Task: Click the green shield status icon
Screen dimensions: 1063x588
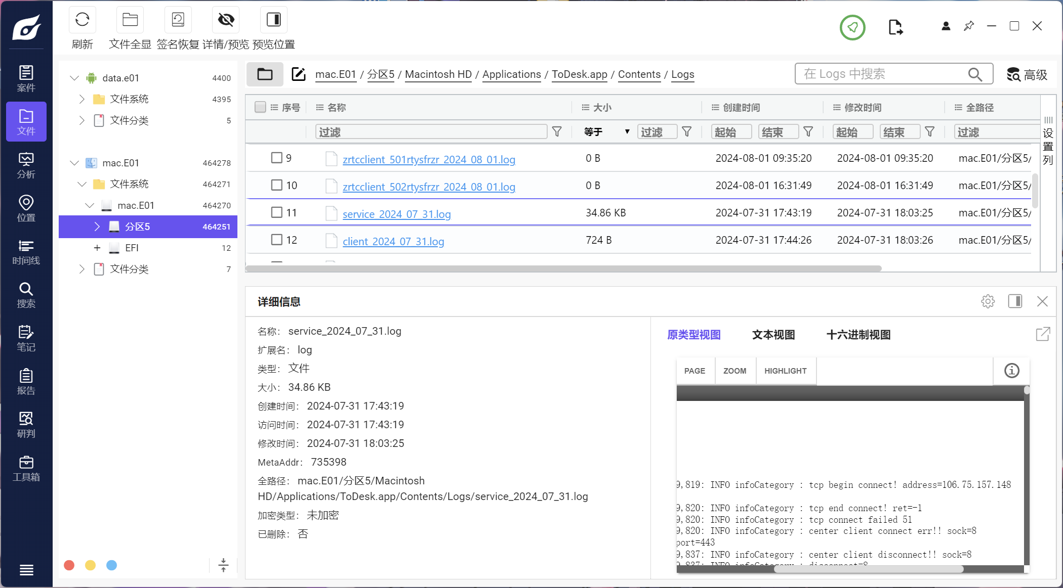Action: click(852, 27)
